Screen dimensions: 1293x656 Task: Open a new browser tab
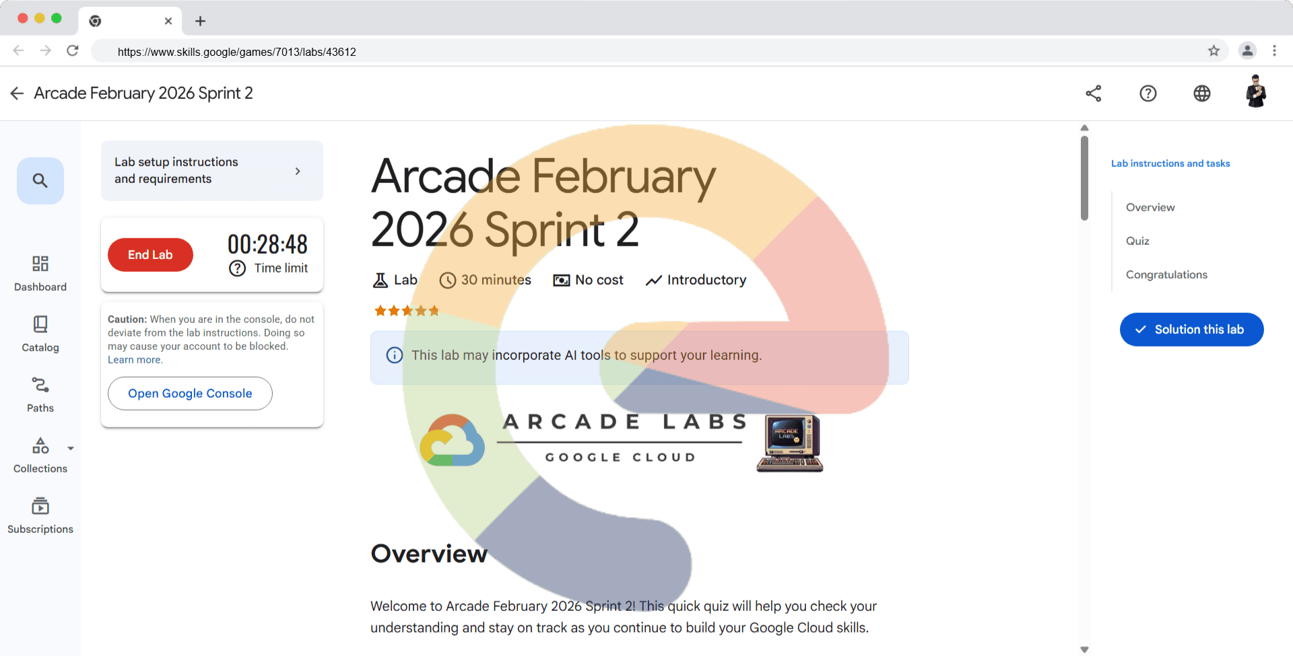coord(200,21)
